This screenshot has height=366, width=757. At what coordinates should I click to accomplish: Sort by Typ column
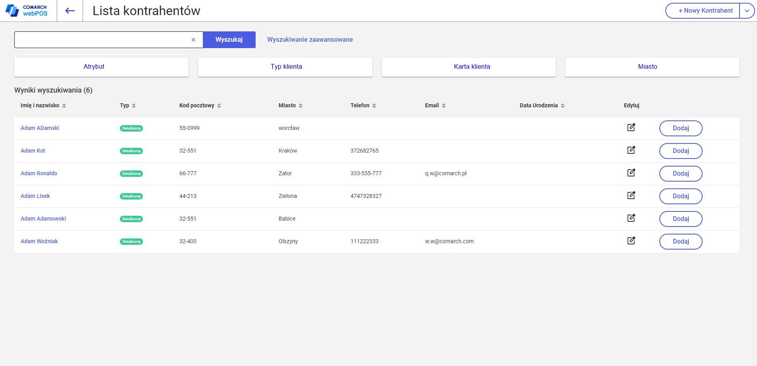pos(134,106)
